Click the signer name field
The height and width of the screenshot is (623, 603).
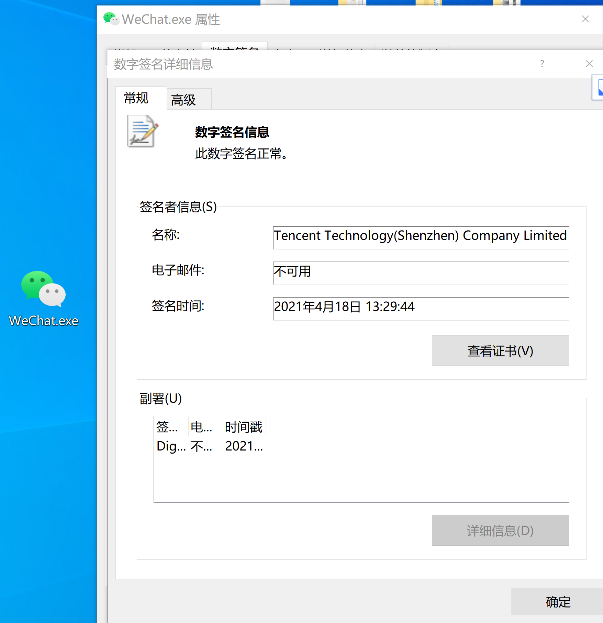pos(421,237)
